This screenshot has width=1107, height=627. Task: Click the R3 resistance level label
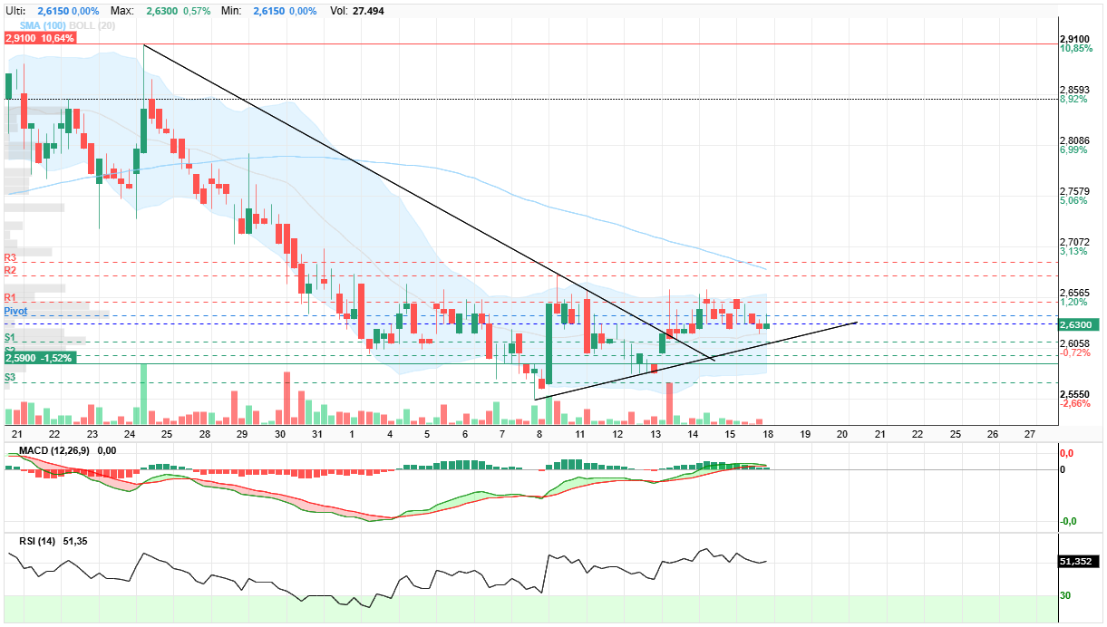click(10, 258)
